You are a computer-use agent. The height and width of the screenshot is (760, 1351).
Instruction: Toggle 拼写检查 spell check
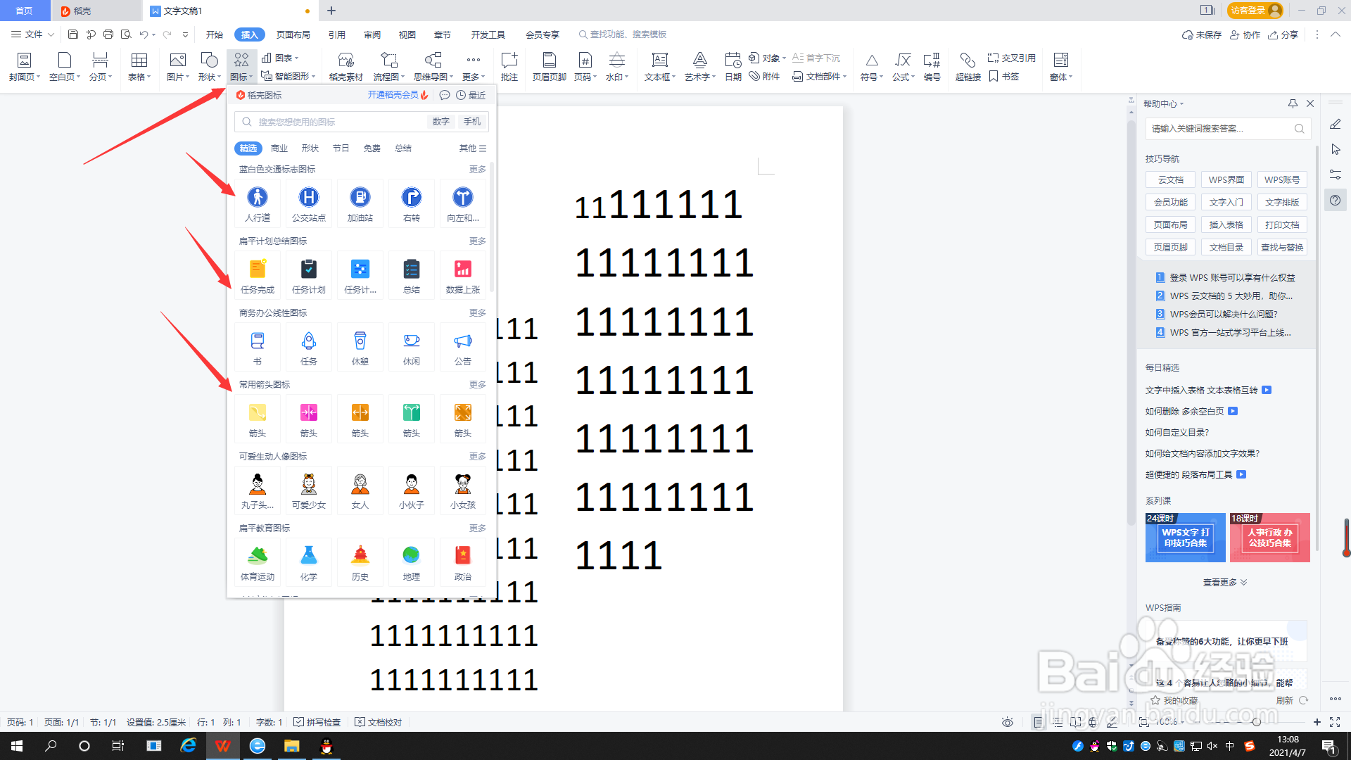[x=317, y=722]
